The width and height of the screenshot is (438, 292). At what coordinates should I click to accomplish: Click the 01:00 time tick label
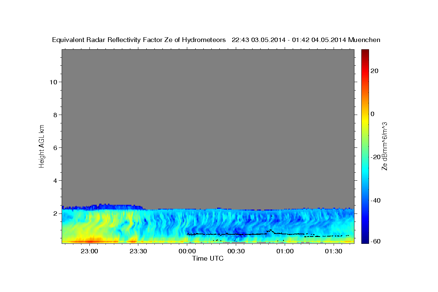pos(285,251)
